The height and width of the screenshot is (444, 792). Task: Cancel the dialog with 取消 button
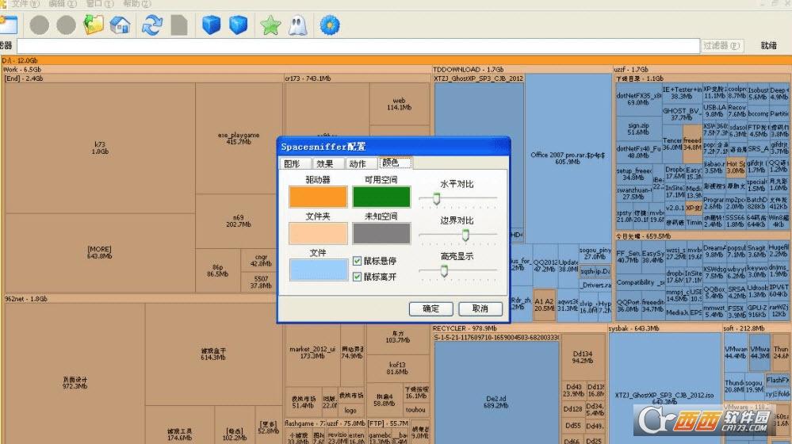(x=480, y=308)
